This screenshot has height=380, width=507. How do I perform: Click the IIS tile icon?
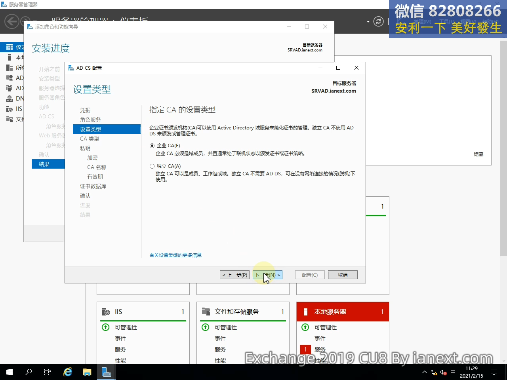click(x=106, y=312)
